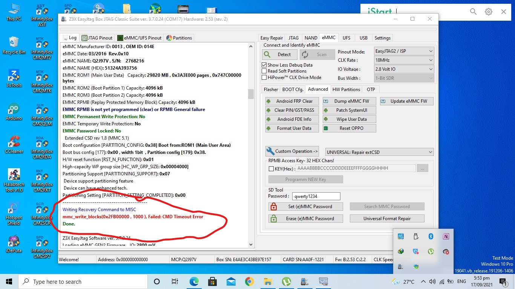This screenshot has height=289, width=515.
Task: Open the iStart settings gear
Action: point(489,12)
